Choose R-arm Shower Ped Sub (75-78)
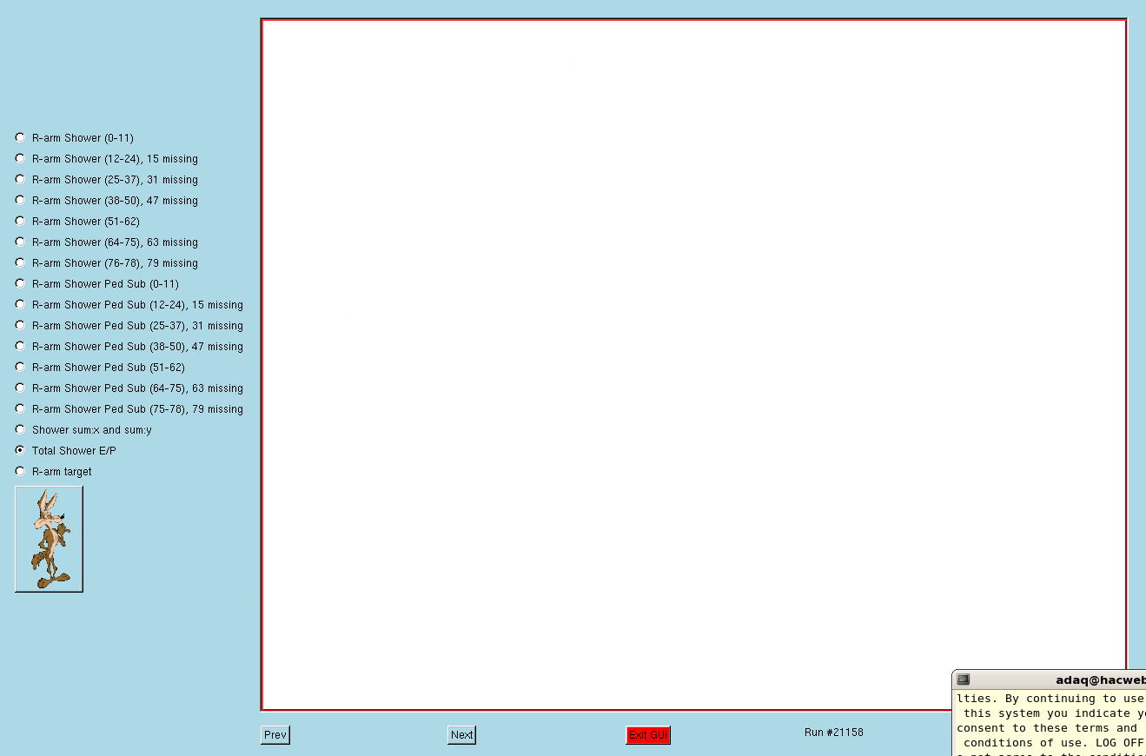Screen dimensions: 1146x756 tap(20, 408)
